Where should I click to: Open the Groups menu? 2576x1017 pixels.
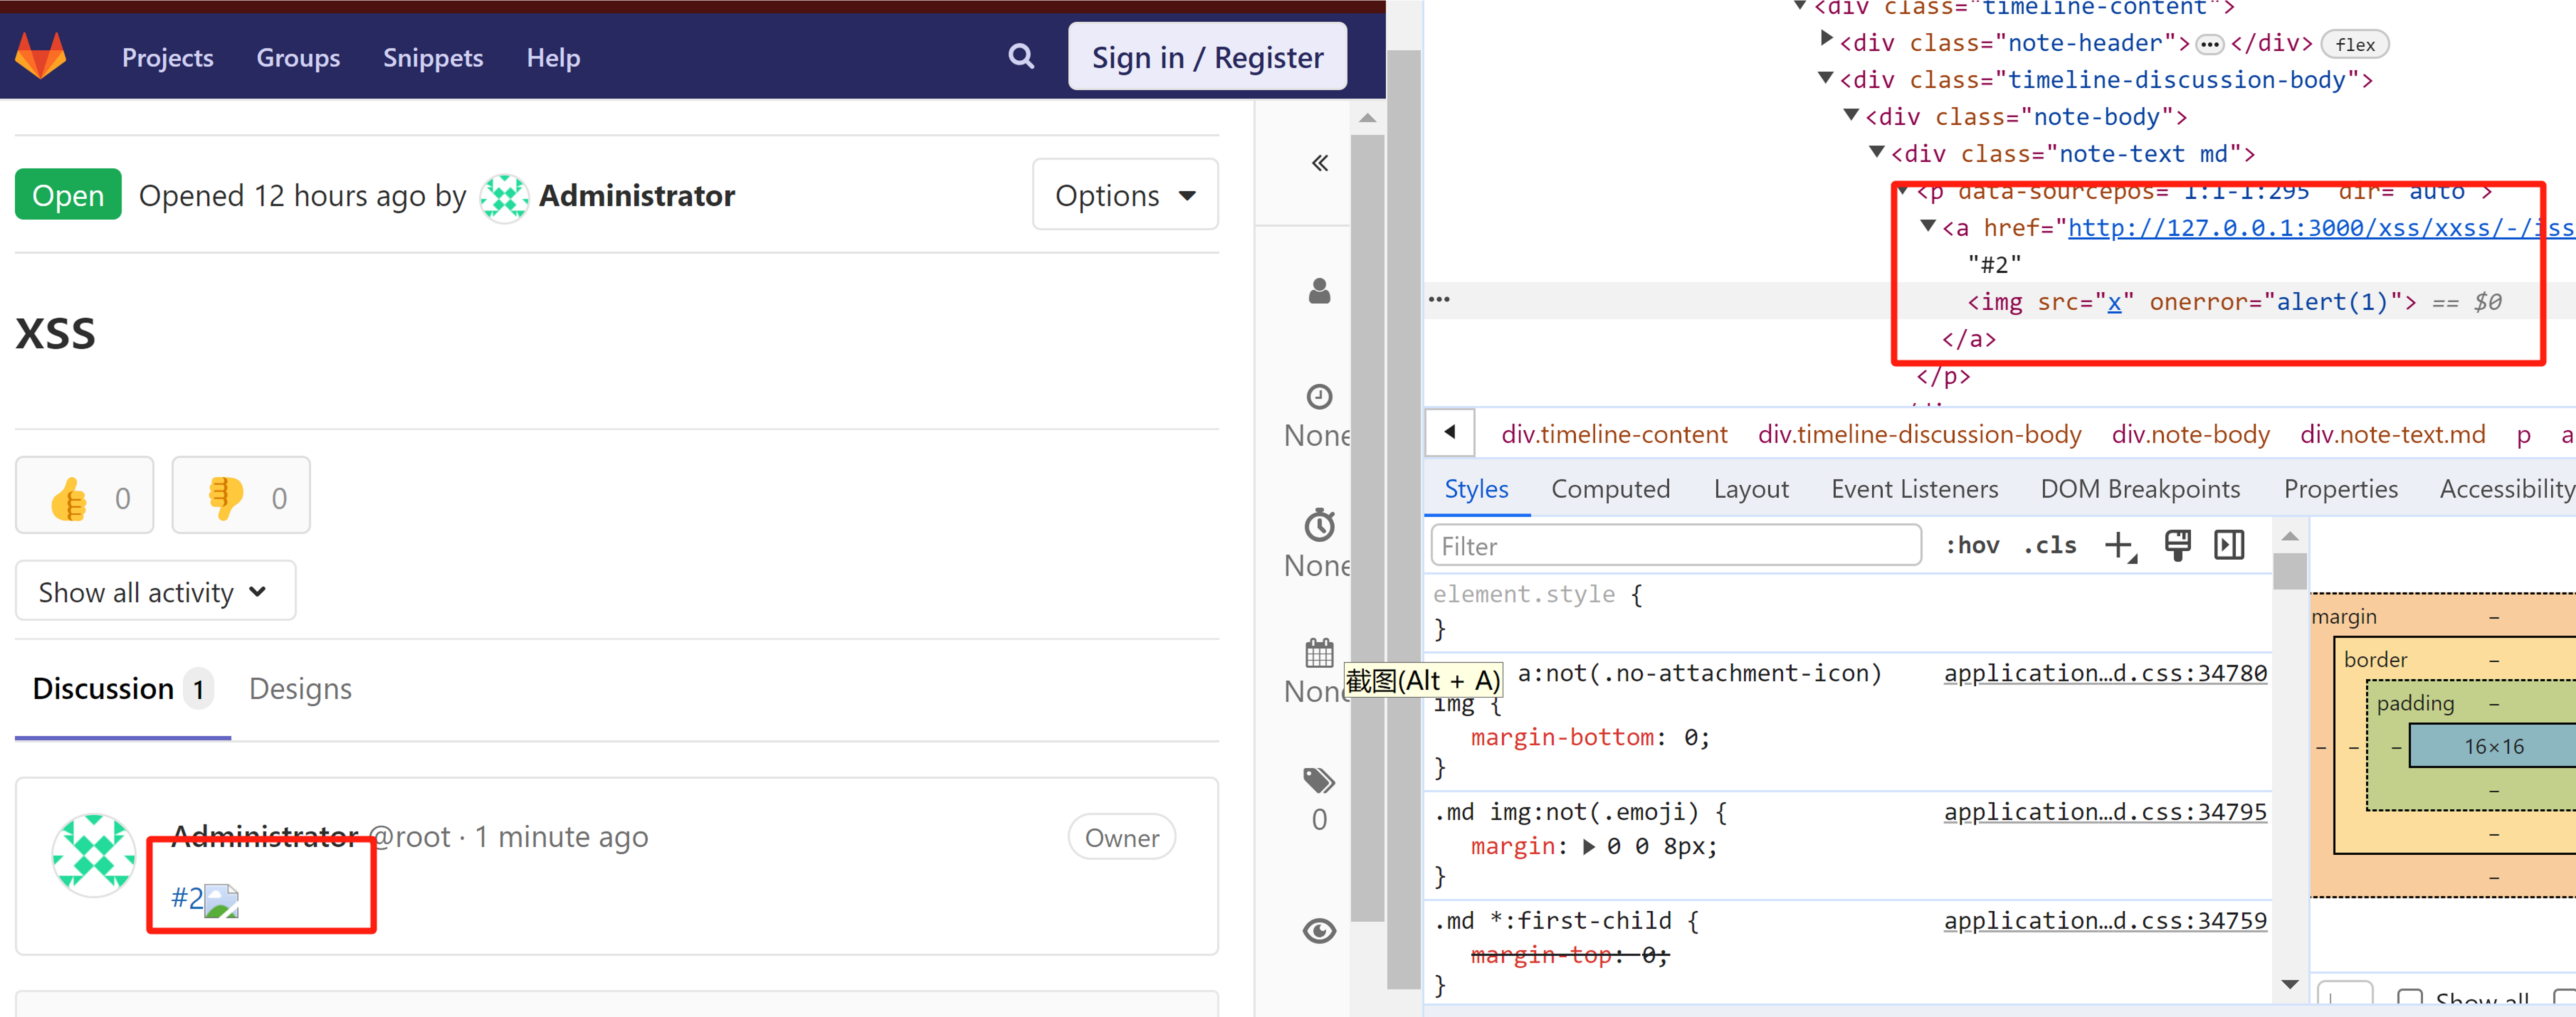298,57
